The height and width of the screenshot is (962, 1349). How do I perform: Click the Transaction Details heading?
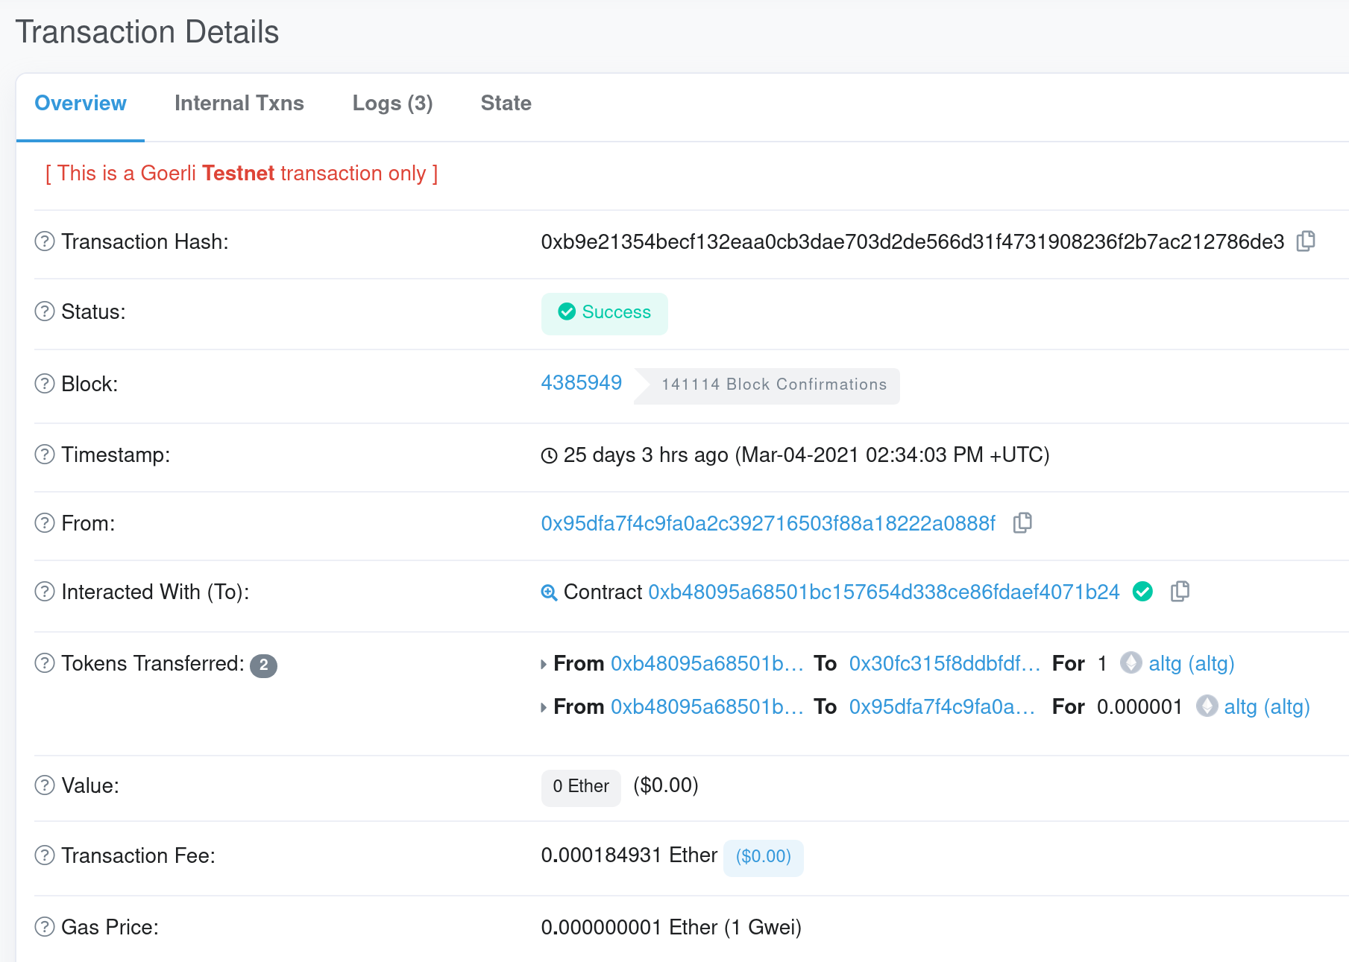(147, 32)
